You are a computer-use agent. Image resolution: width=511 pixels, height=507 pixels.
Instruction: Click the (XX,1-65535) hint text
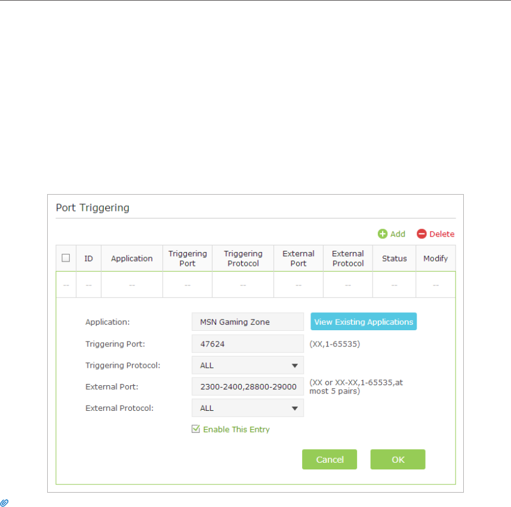coord(335,344)
